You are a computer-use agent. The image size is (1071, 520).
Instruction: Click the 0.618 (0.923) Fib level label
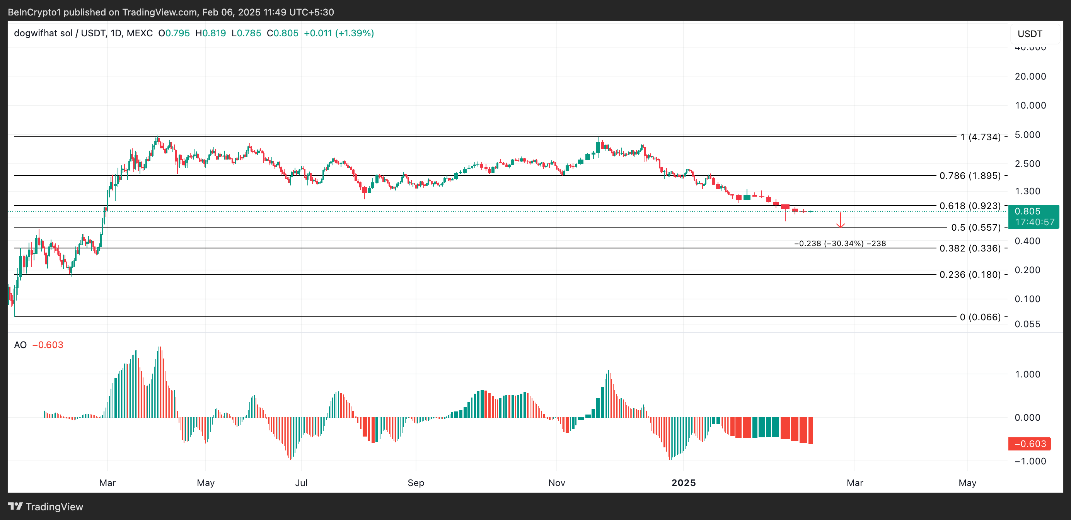pos(970,206)
